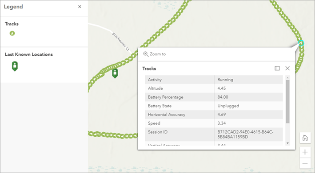The image size is (315, 173).
Task: Click the Battery Percentage field label
Action: [x=166, y=97]
